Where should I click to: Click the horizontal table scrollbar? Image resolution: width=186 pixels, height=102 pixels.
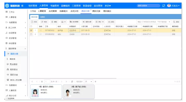tap(73, 78)
